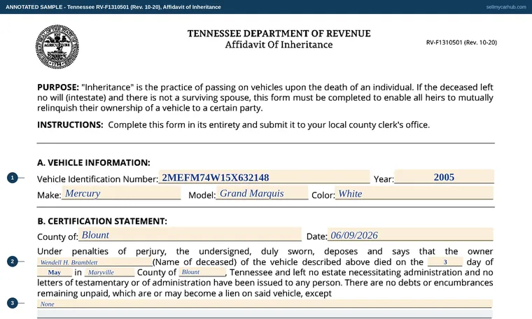The height and width of the screenshot is (319, 532).
Task: Select the Make field containing Mercury
Action: click(121, 193)
